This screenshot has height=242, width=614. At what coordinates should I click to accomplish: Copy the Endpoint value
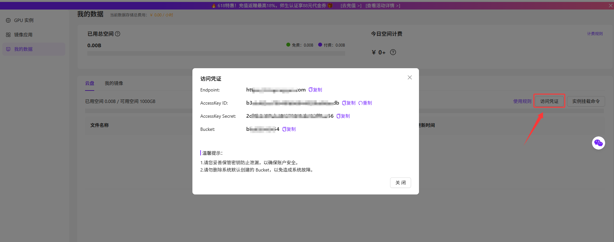pyautogui.click(x=315, y=90)
